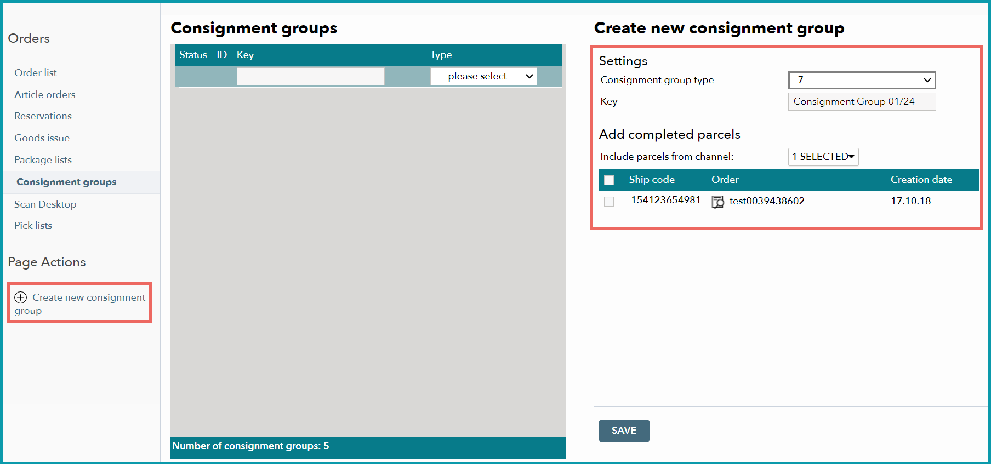Image resolution: width=991 pixels, height=464 pixels.
Task: Click the plus icon for new consignment group
Action: (21, 297)
